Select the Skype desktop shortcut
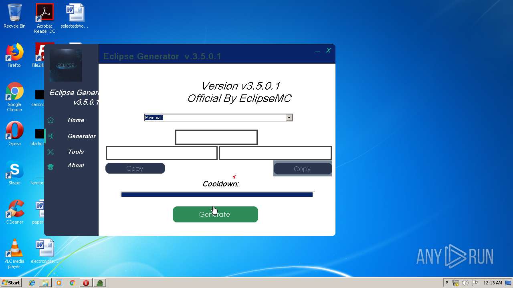 click(x=14, y=173)
